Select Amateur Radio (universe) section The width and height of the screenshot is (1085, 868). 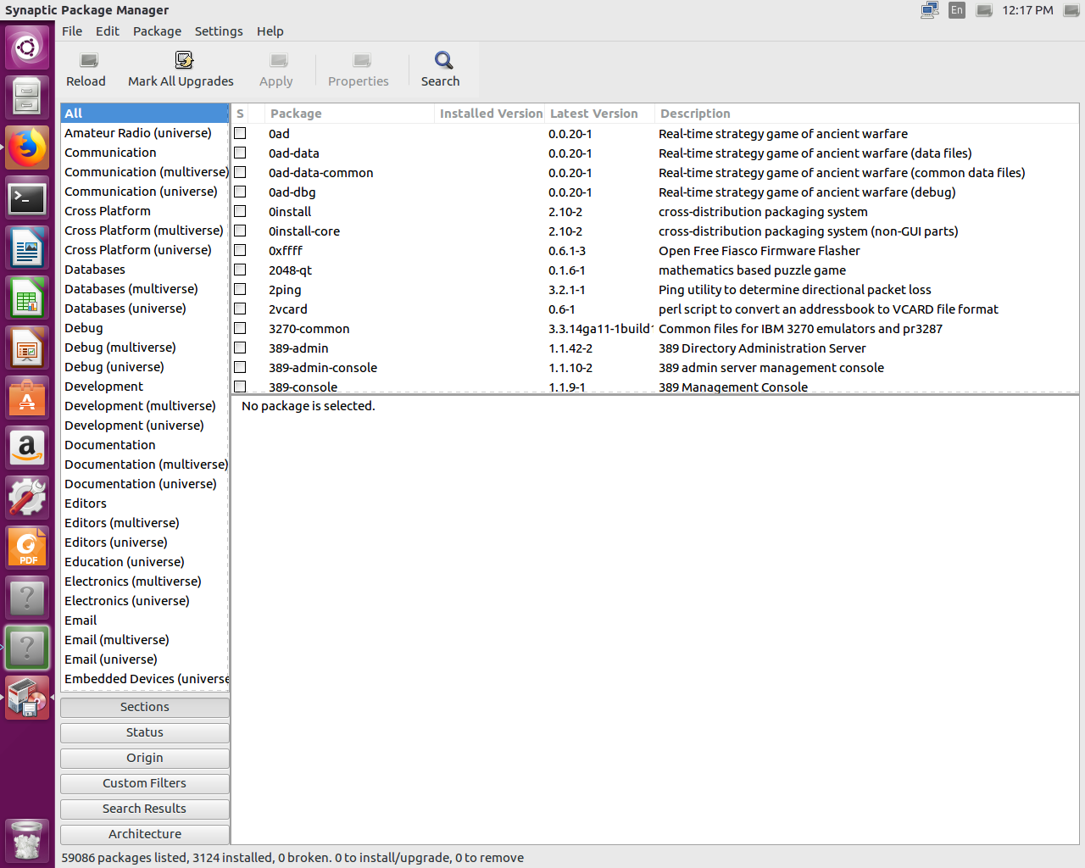click(145, 133)
